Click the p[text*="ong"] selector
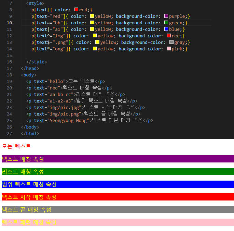Image resolution: width=234 pixels, height=231 pixels. [x=50, y=49]
